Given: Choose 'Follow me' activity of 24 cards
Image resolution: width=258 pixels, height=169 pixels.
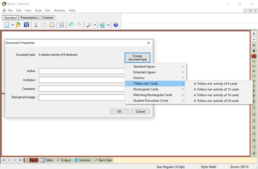Looking at the screenshot, I should pyautogui.click(x=219, y=101).
